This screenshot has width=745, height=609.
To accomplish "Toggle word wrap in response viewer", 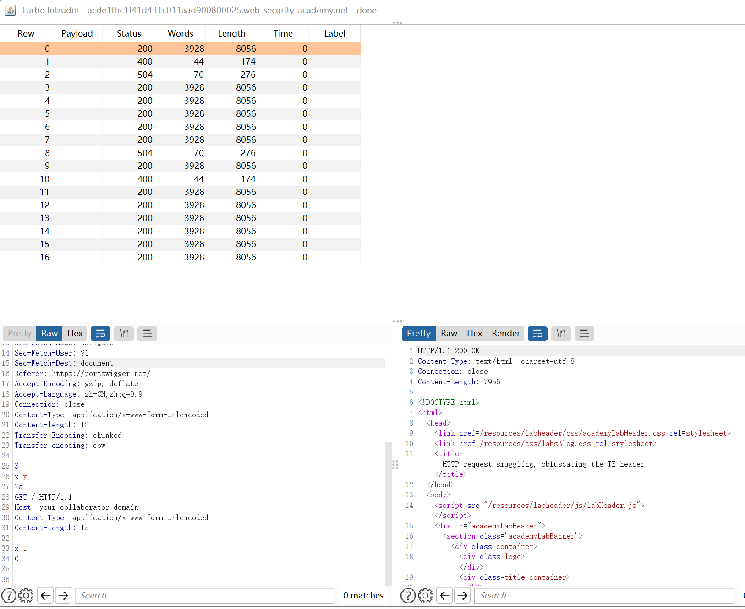I will tap(537, 334).
